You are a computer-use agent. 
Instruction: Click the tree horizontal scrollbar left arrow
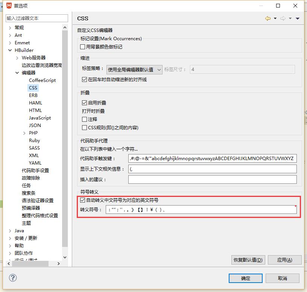(9, 264)
